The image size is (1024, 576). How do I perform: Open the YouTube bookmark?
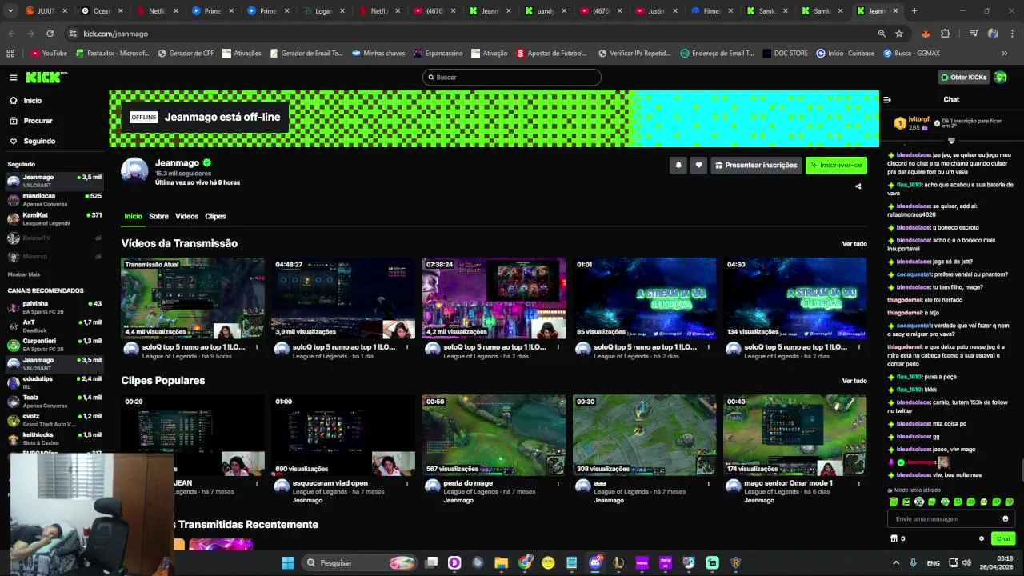[49, 54]
